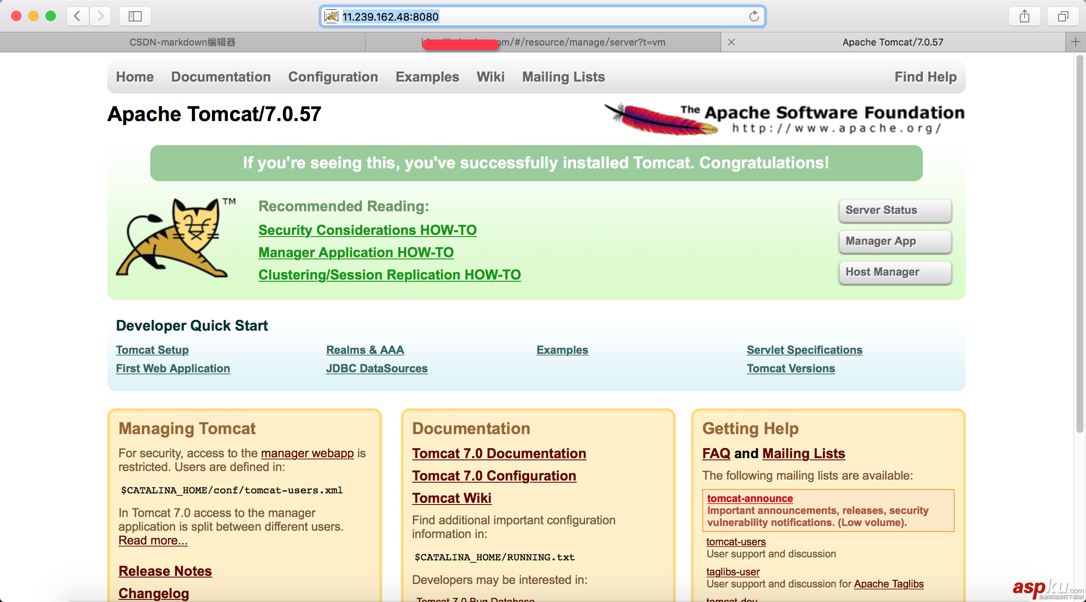Screen dimensions: 1086x602
Task: Open the tomcat-announce mailing list link
Action: [x=750, y=499]
